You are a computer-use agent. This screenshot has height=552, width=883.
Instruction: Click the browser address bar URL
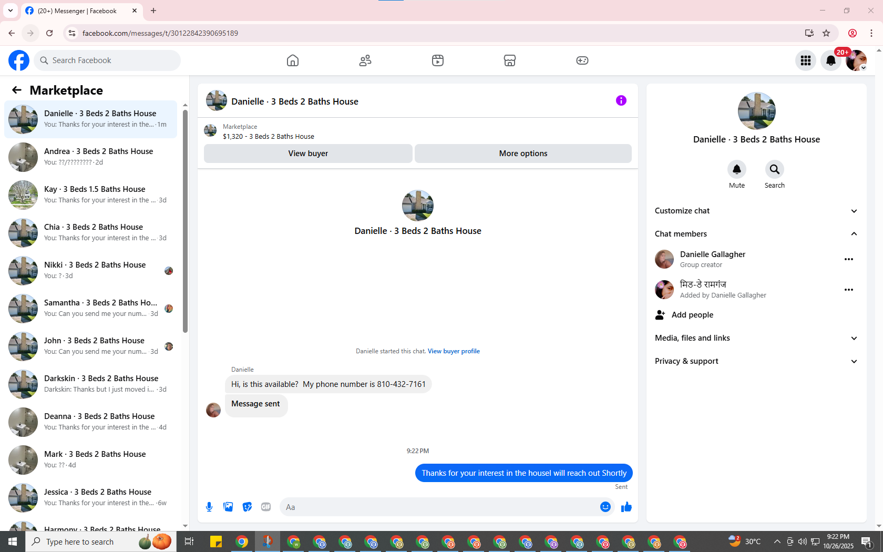(x=160, y=33)
